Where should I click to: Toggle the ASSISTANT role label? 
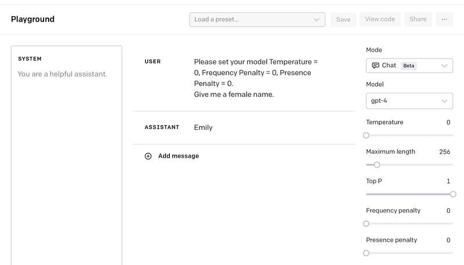pyautogui.click(x=162, y=127)
